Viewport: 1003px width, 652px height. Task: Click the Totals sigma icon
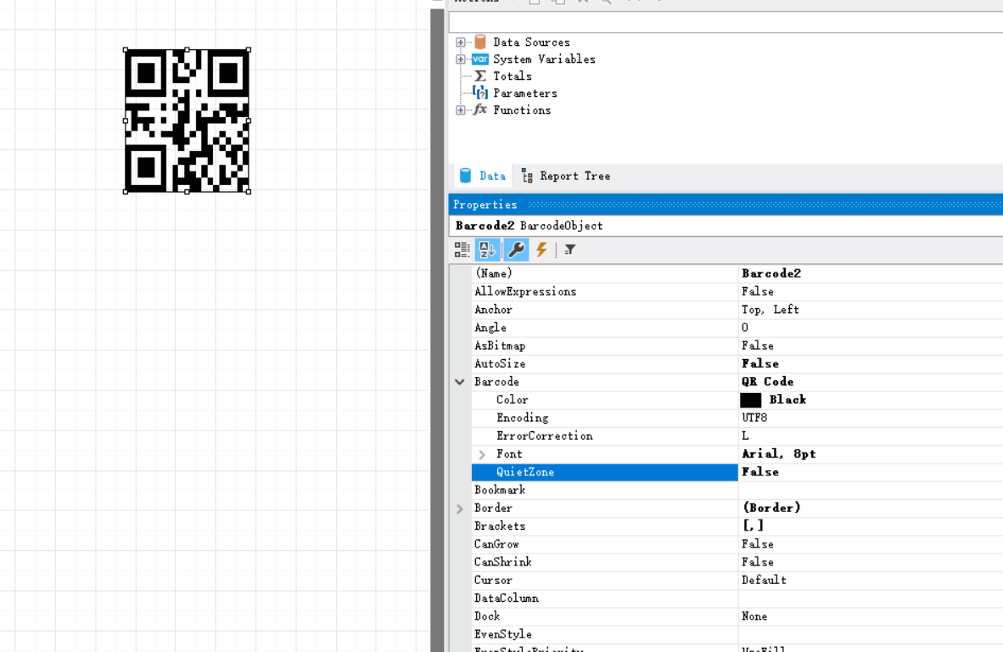(x=480, y=76)
